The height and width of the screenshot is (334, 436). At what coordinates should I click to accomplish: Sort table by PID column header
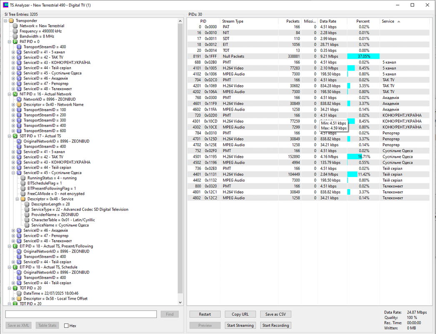click(203, 21)
